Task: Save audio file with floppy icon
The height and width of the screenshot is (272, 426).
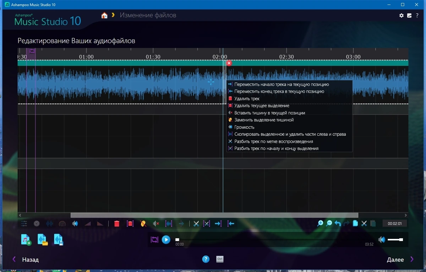Action: pos(59,240)
